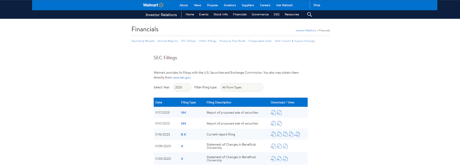Download RTF of second 11/17/2023 Form 144
This screenshot has width=460, height=167.
pyautogui.click(x=279, y=124)
